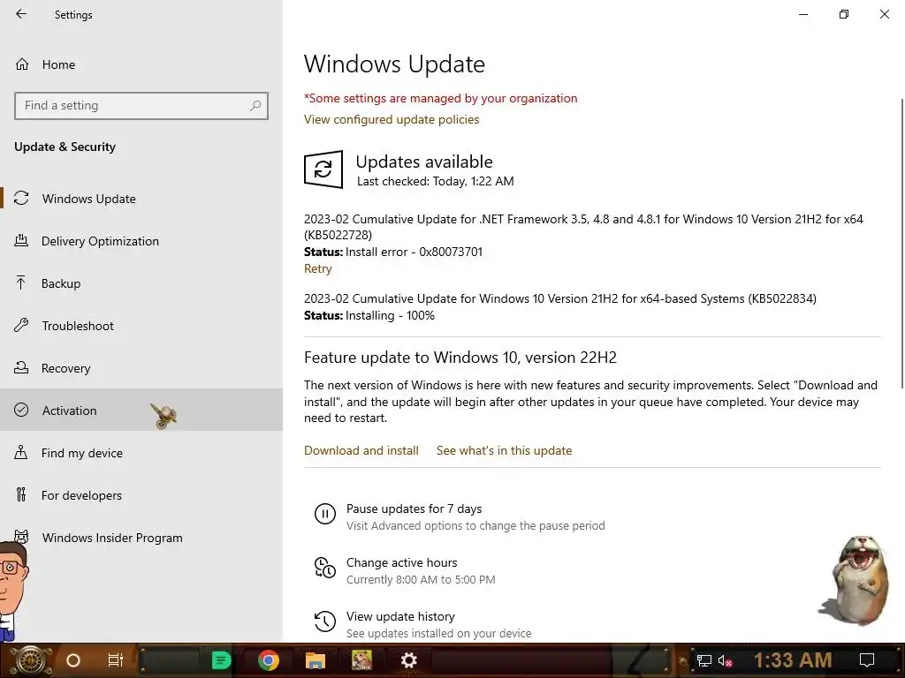Select Windows Update in sidebar
This screenshot has width=905, height=678.
click(141, 199)
